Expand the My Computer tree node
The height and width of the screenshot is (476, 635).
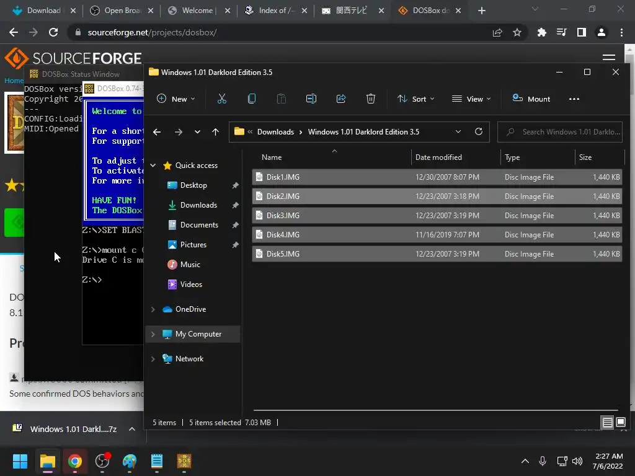pyautogui.click(x=153, y=334)
